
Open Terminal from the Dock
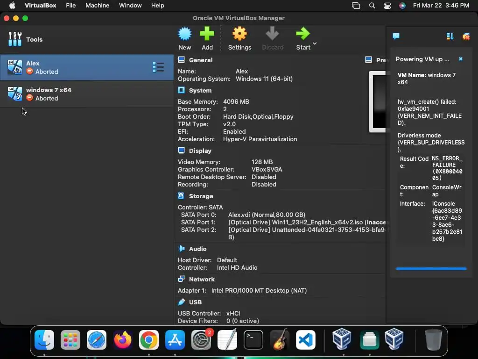pos(253,340)
